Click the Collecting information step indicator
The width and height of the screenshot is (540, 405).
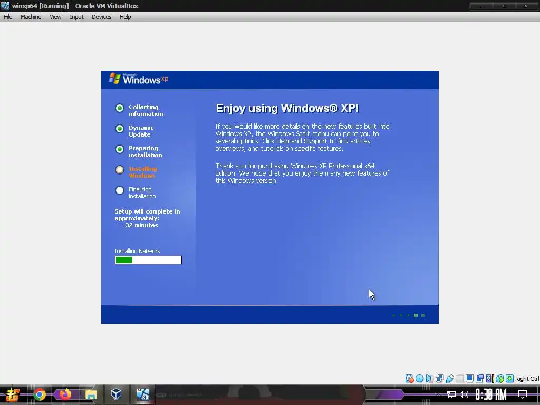coord(120,108)
